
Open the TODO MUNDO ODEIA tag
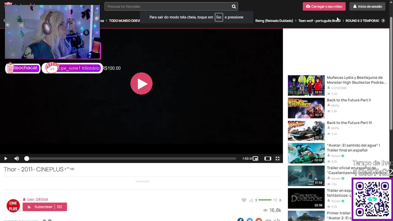point(124,21)
